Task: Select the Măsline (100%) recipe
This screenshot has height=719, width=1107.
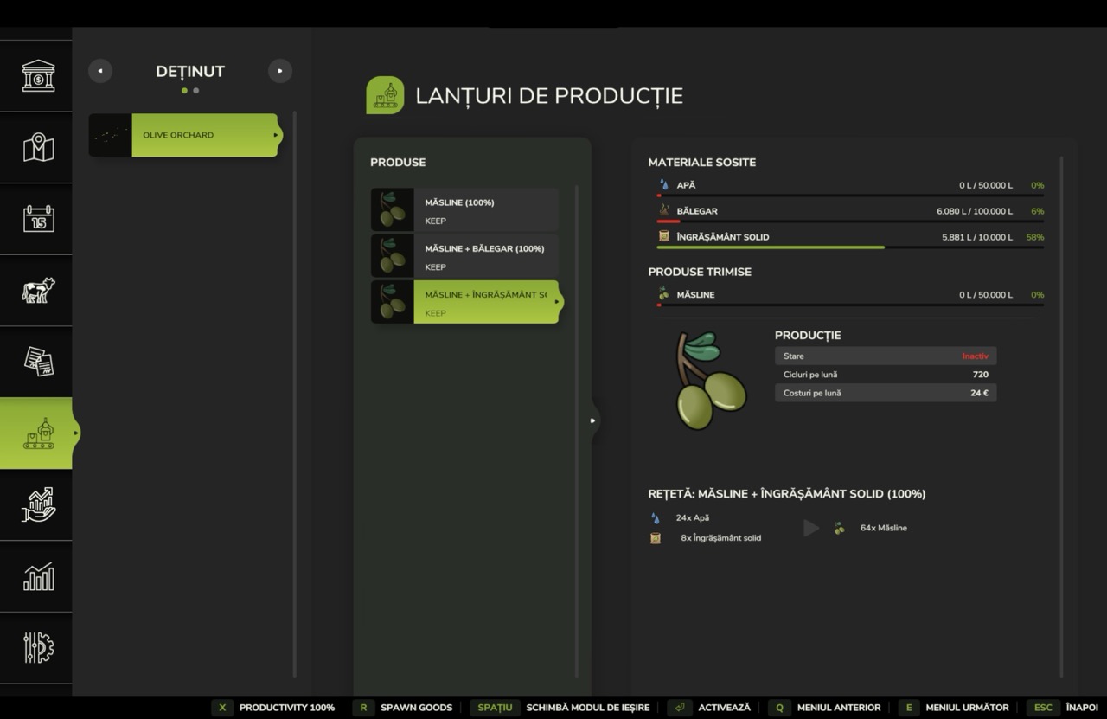Action: click(x=465, y=210)
